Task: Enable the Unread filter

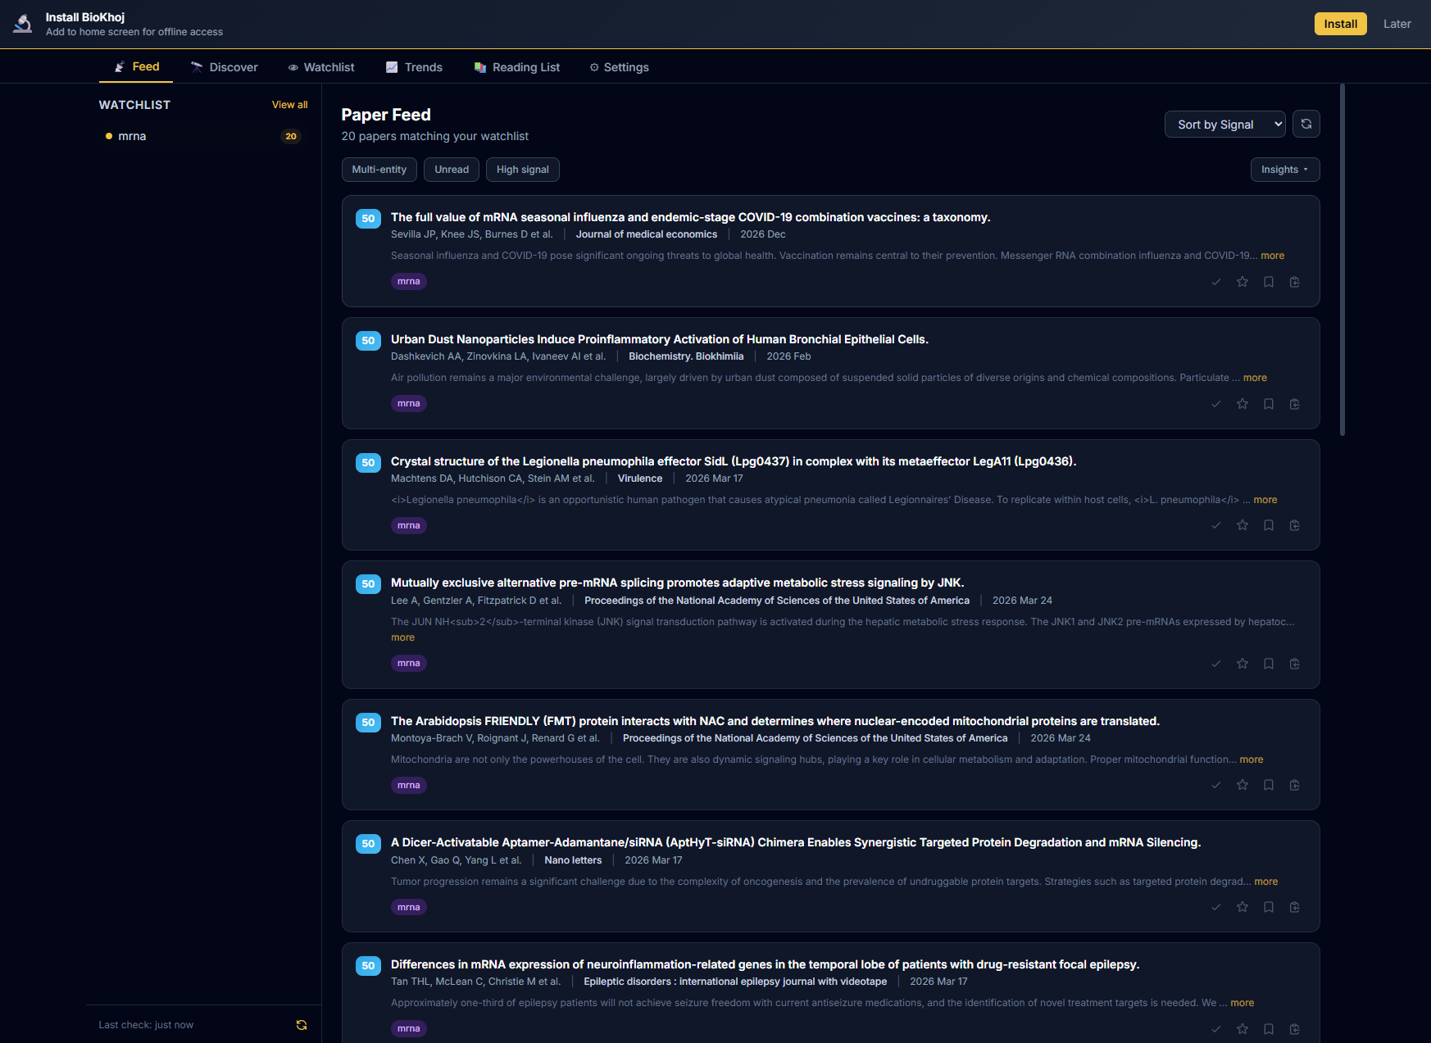Action: coord(452,170)
